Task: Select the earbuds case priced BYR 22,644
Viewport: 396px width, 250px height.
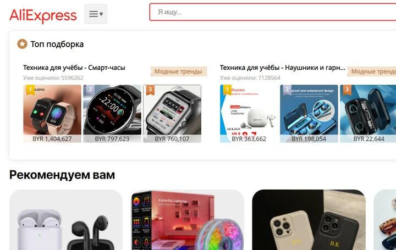Action: (368, 114)
